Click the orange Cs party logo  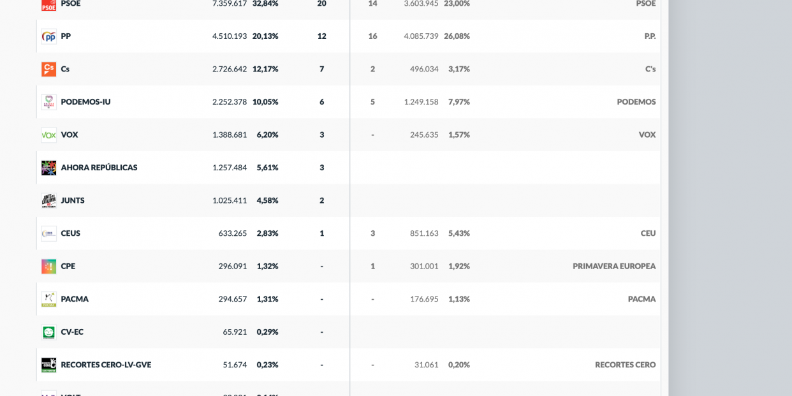[48, 69]
